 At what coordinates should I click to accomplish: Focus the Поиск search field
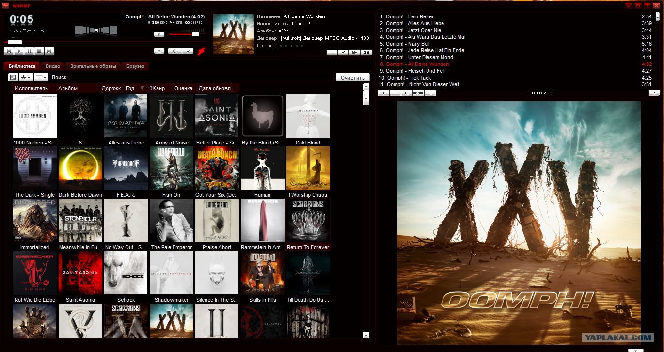click(x=201, y=77)
